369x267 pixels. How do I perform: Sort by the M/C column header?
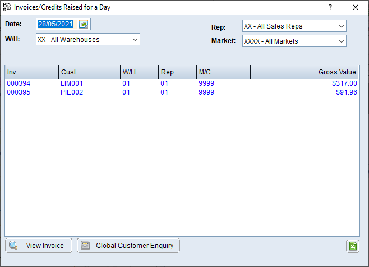click(x=223, y=72)
